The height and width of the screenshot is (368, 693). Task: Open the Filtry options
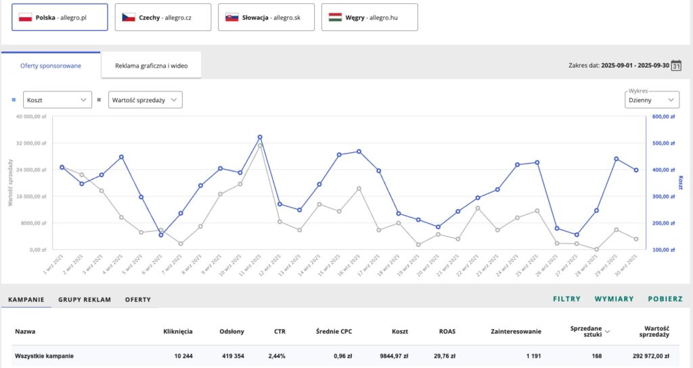point(566,298)
